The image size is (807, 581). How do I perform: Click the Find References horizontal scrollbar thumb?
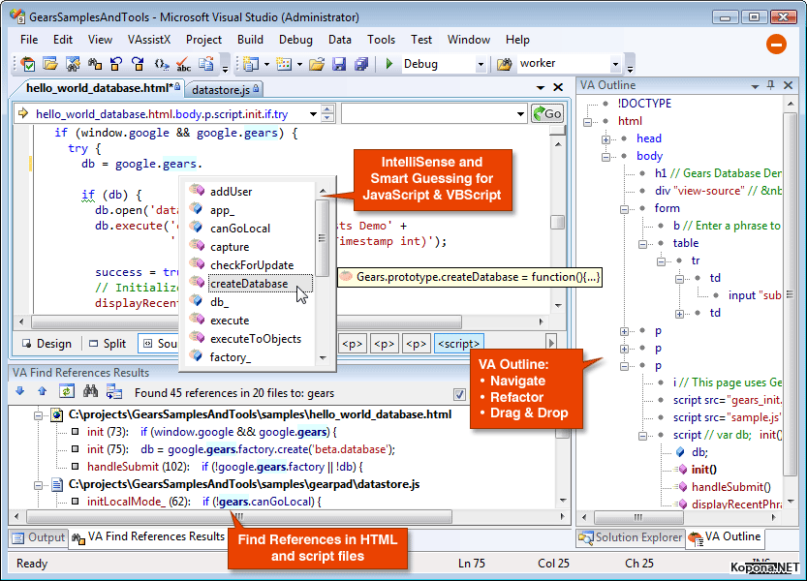click(239, 516)
